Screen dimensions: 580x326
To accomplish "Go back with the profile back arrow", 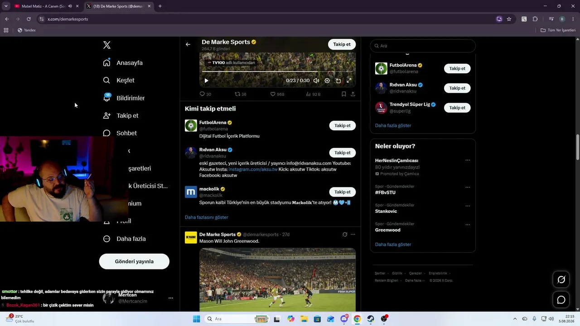I will [188, 44].
